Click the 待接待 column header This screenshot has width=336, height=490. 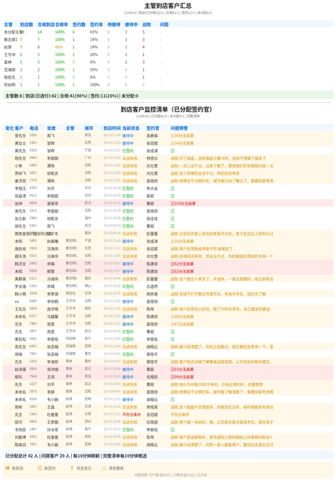tap(114, 24)
